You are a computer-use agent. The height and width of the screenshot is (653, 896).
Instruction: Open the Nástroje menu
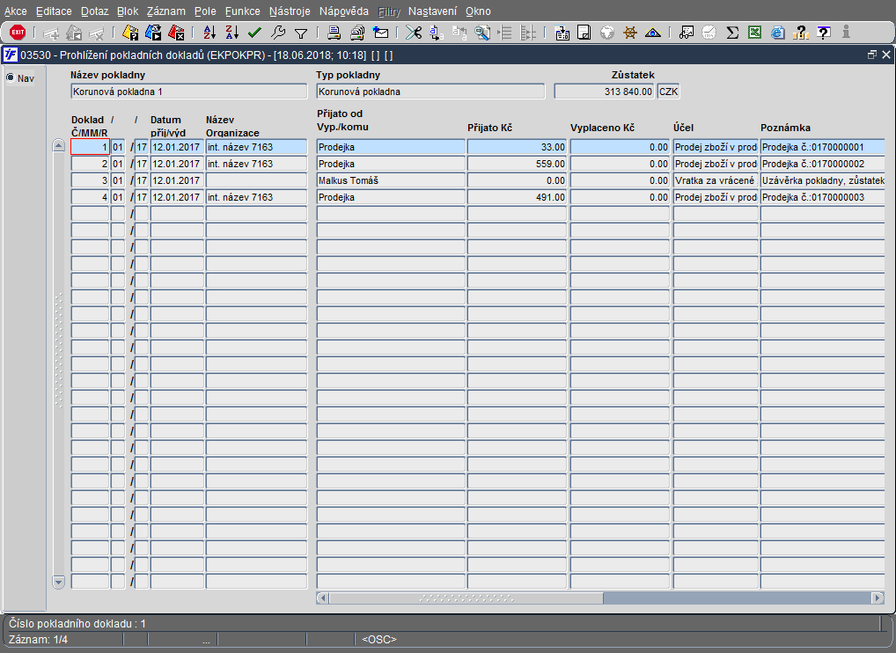point(290,11)
